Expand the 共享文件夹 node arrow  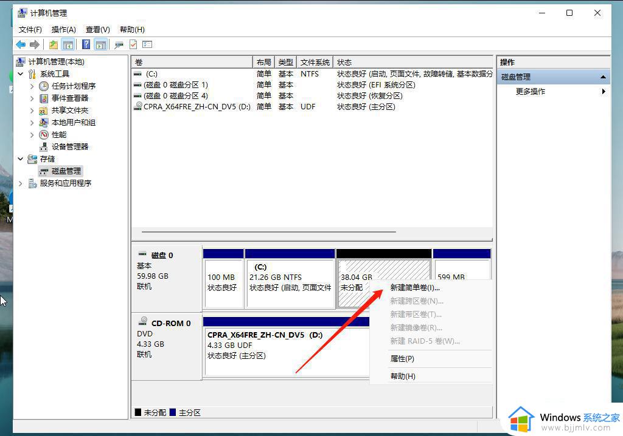click(32, 111)
